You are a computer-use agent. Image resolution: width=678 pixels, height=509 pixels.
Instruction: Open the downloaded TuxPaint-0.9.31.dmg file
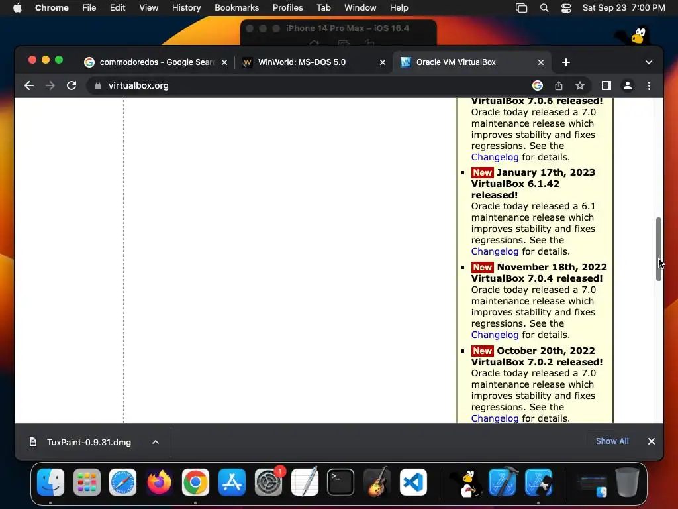pos(89,442)
